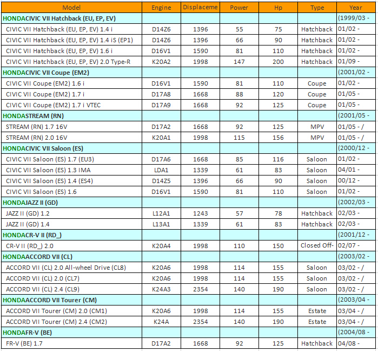Select STREAM (RN) 1.7 16V cell
Viewport: 378px width, 351px height.
[x=71, y=127]
